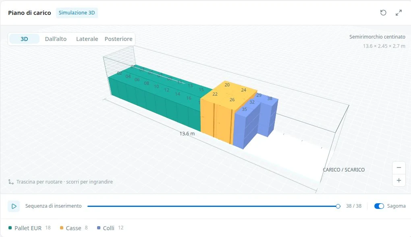Image resolution: width=411 pixels, height=237 pixels.
Task: Select blue parcel number 32
Action: click(x=252, y=102)
